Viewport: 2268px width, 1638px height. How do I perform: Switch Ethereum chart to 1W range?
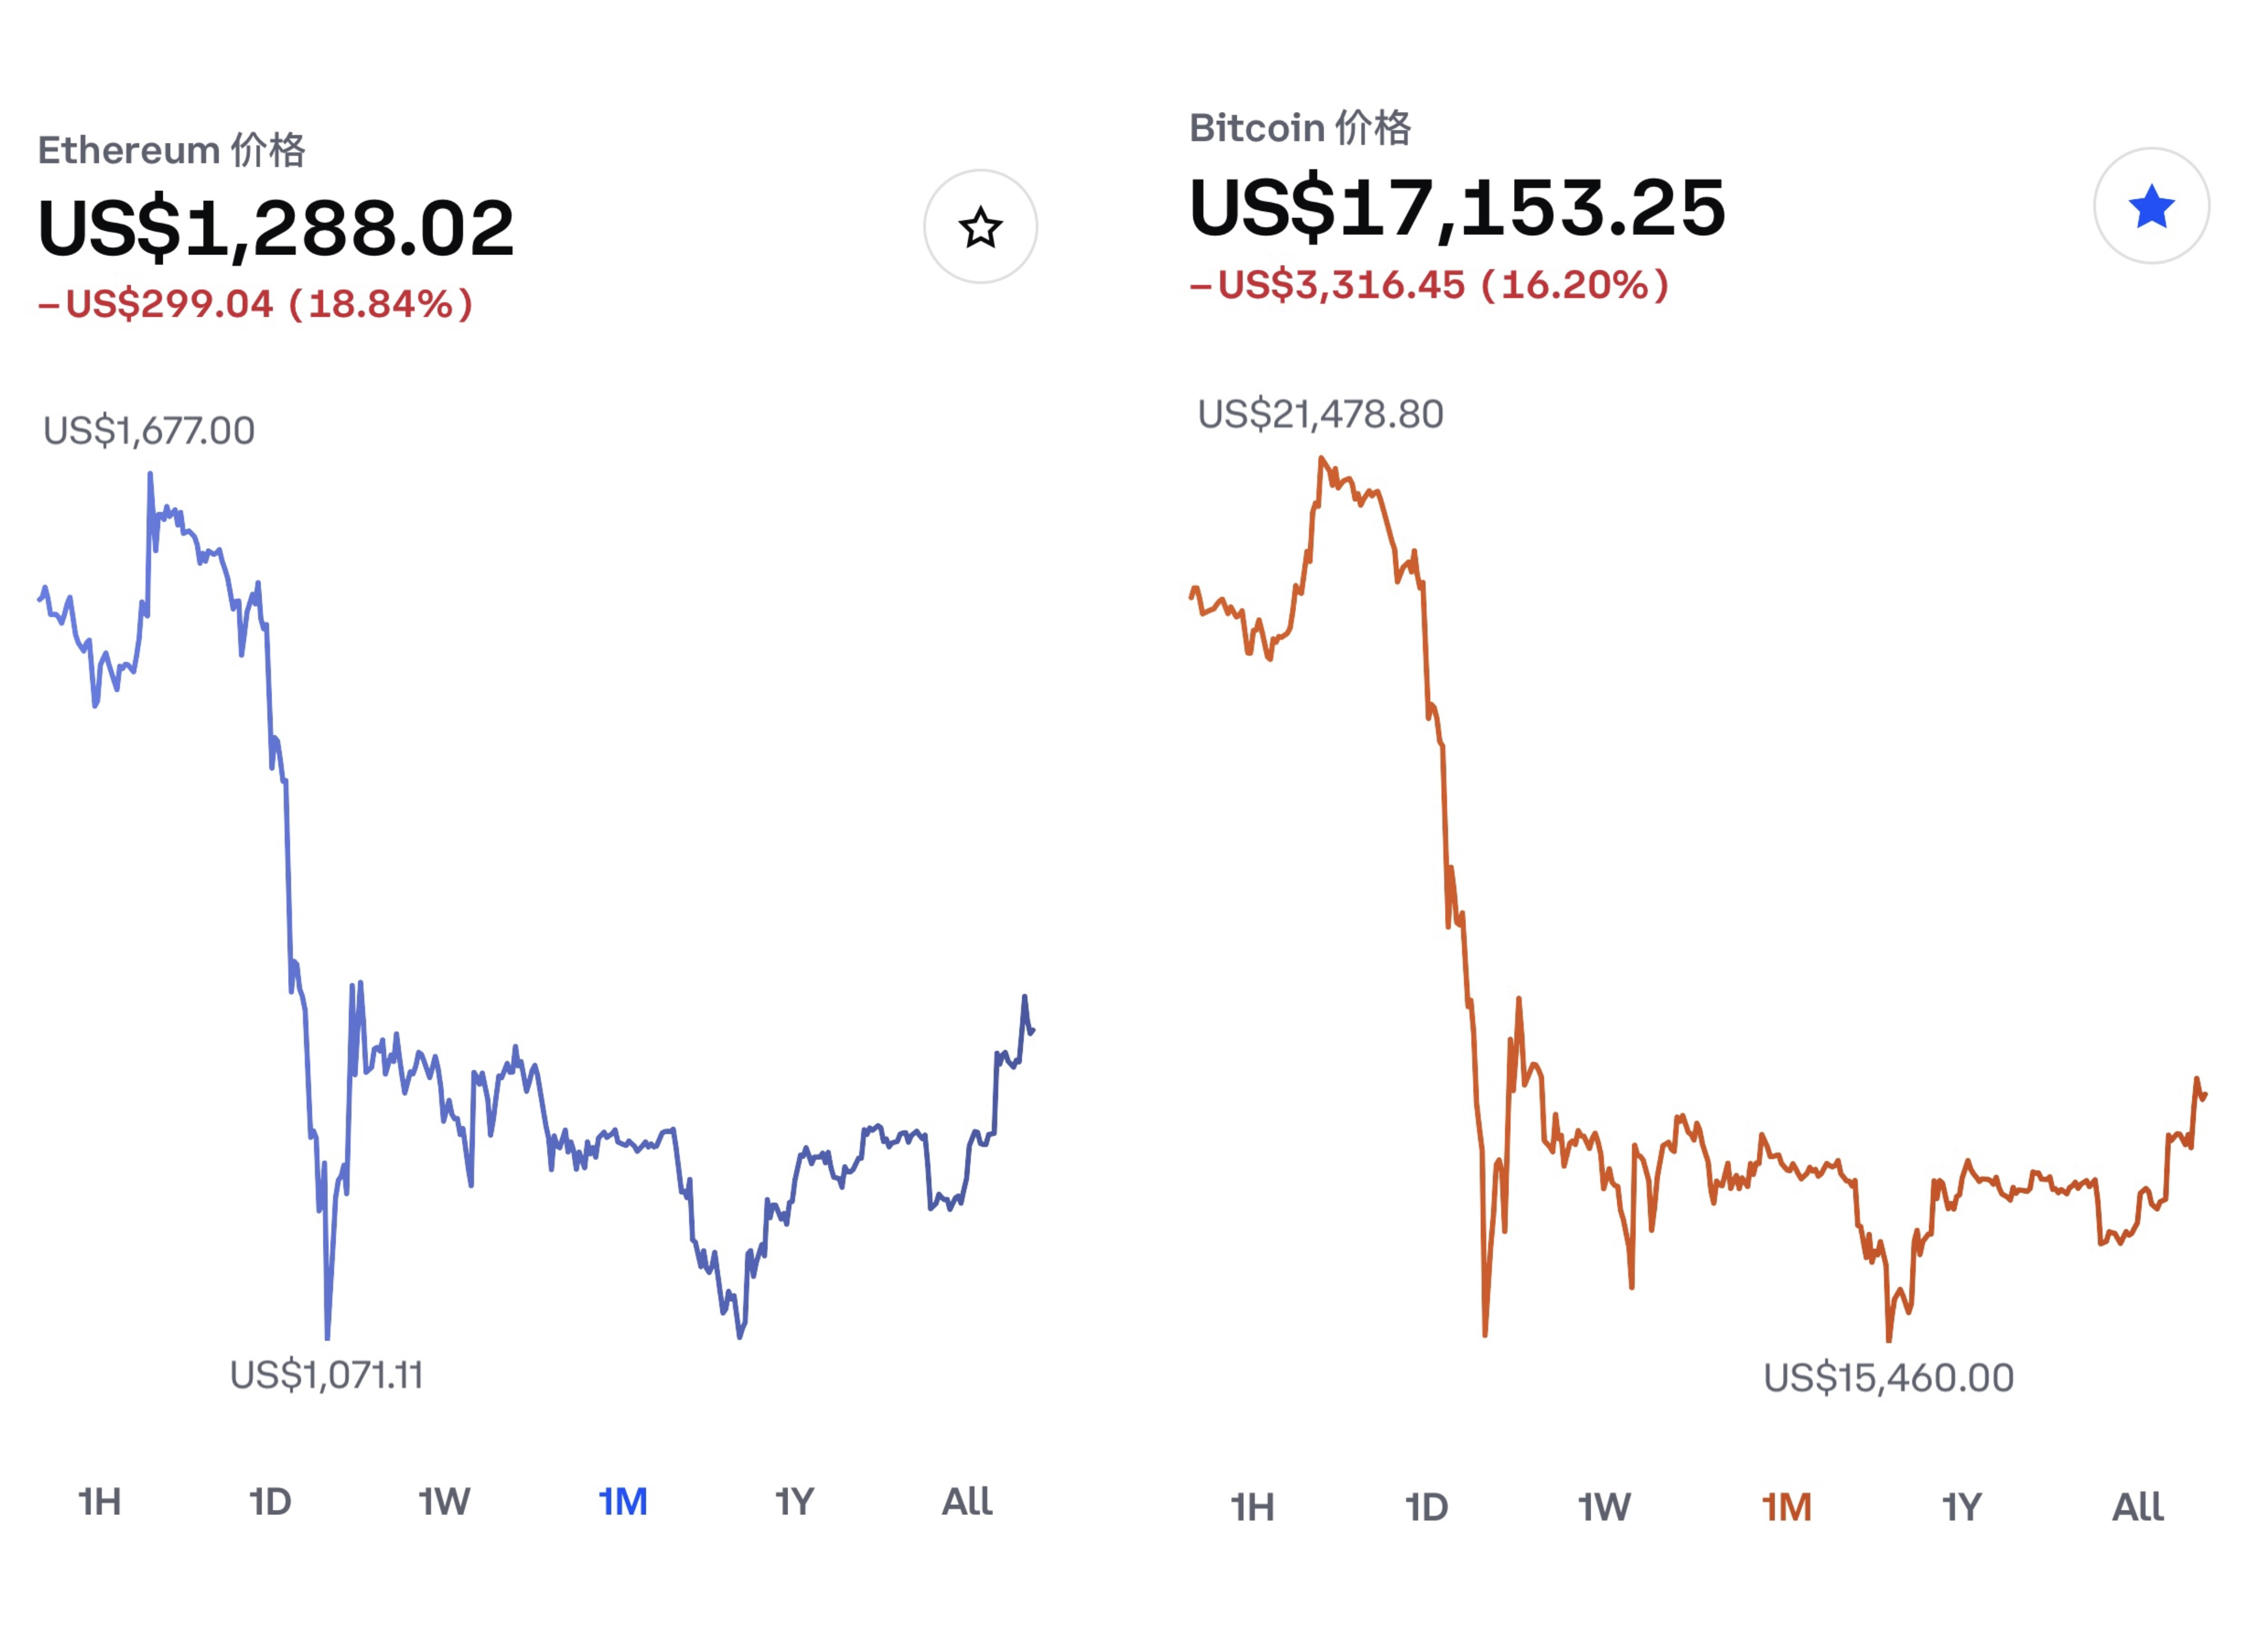tap(444, 1501)
